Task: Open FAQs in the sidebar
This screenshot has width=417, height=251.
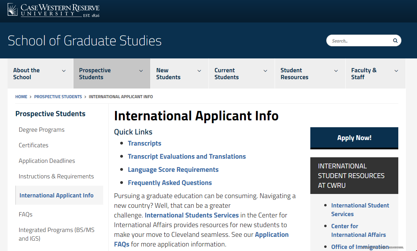Action: tap(26, 214)
